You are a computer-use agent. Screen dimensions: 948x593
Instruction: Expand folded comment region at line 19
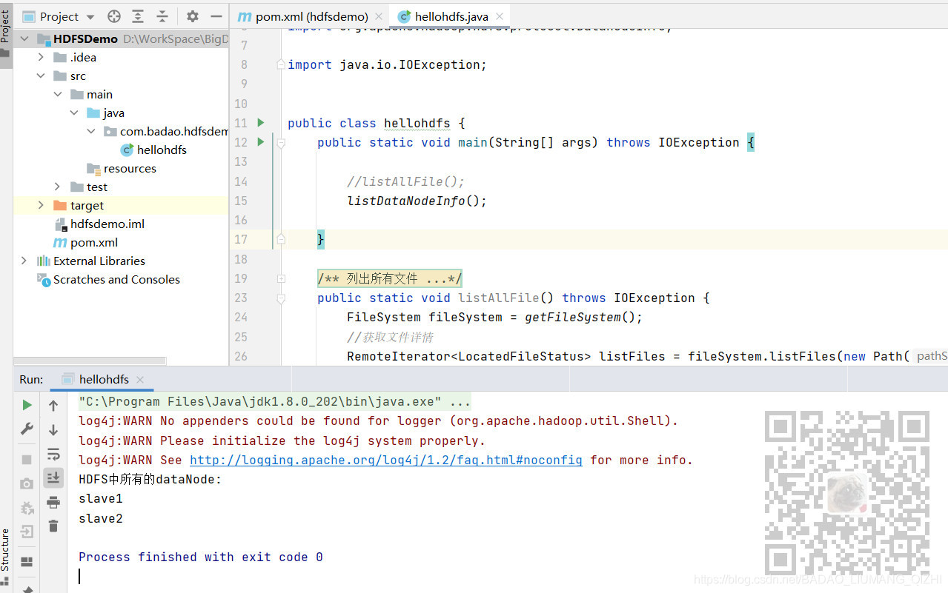click(389, 278)
